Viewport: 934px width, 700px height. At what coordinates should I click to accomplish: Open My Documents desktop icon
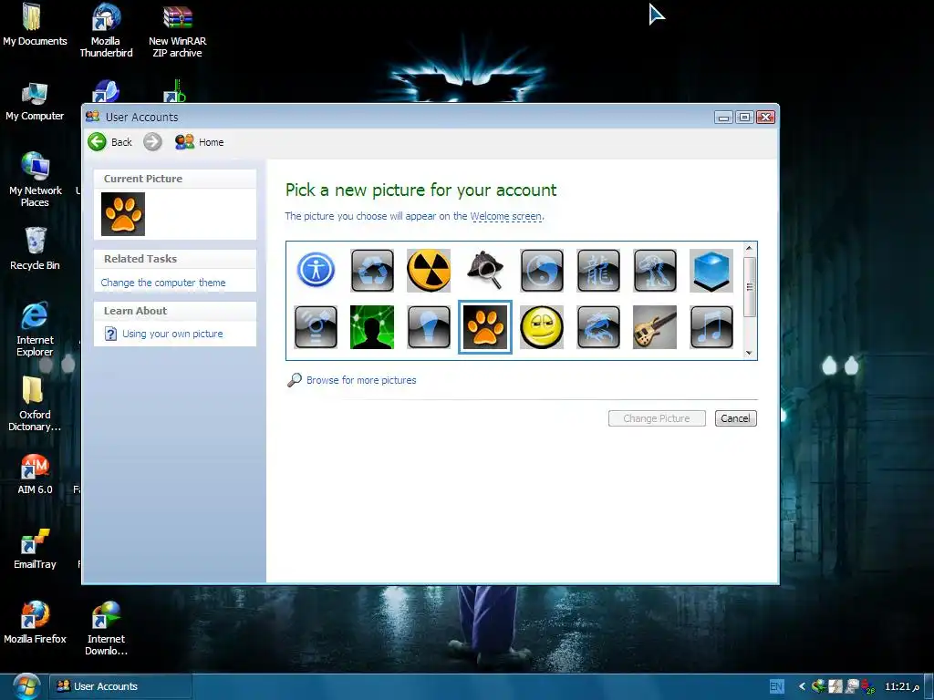(x=35, y=25)
